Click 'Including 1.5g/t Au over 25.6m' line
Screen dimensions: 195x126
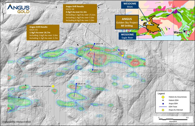81,15
